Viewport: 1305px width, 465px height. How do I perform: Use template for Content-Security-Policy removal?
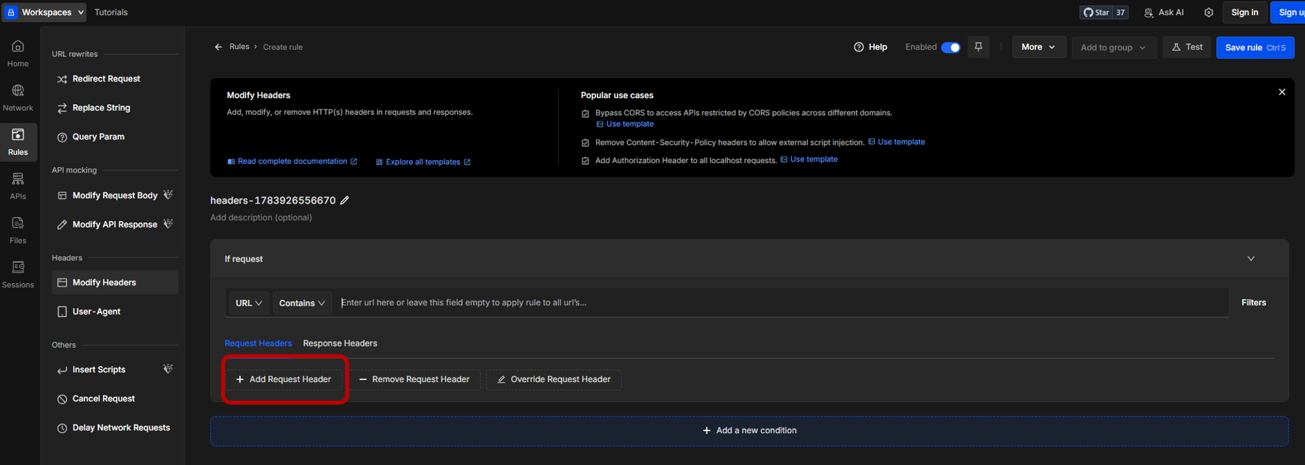tap(897, 142)
